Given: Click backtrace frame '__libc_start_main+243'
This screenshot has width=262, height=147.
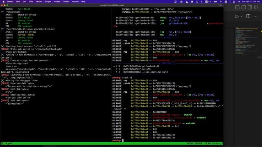Looking at the screenshot, I should pyautogui.click(x=142, y=72).
